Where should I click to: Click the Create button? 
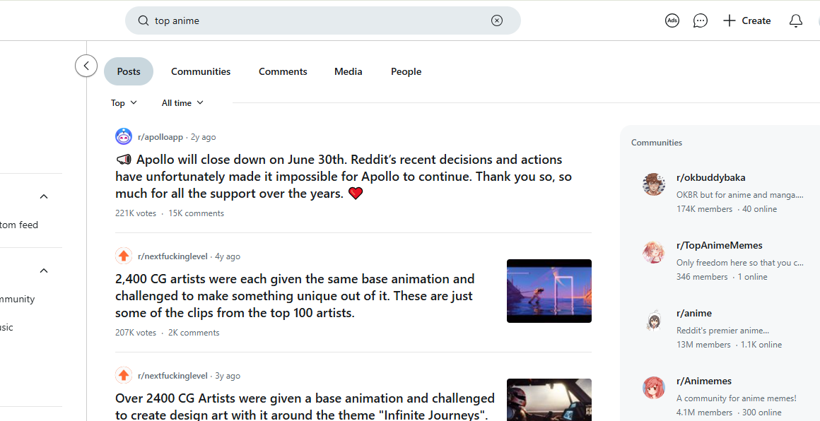point(746,20)
